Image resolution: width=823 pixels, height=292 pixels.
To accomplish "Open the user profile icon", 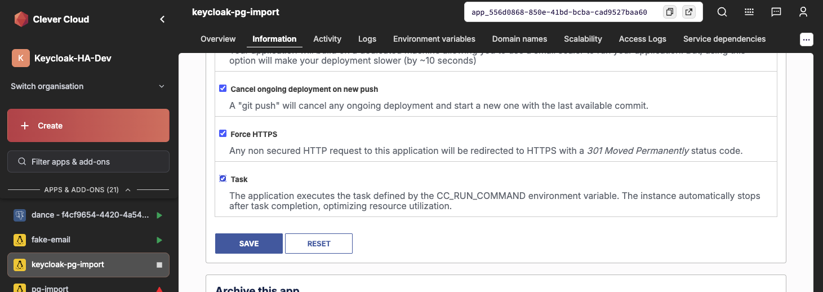I will click(804, 12).
